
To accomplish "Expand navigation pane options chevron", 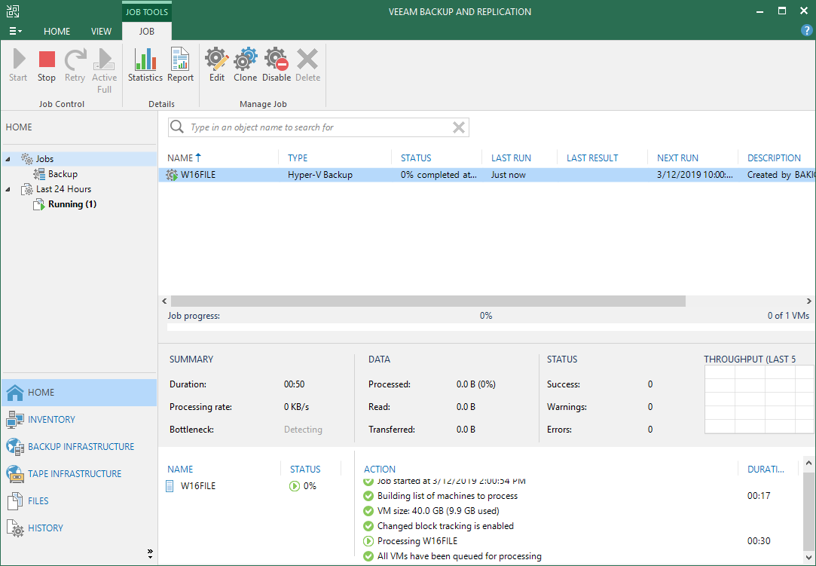I will point(150,553).
